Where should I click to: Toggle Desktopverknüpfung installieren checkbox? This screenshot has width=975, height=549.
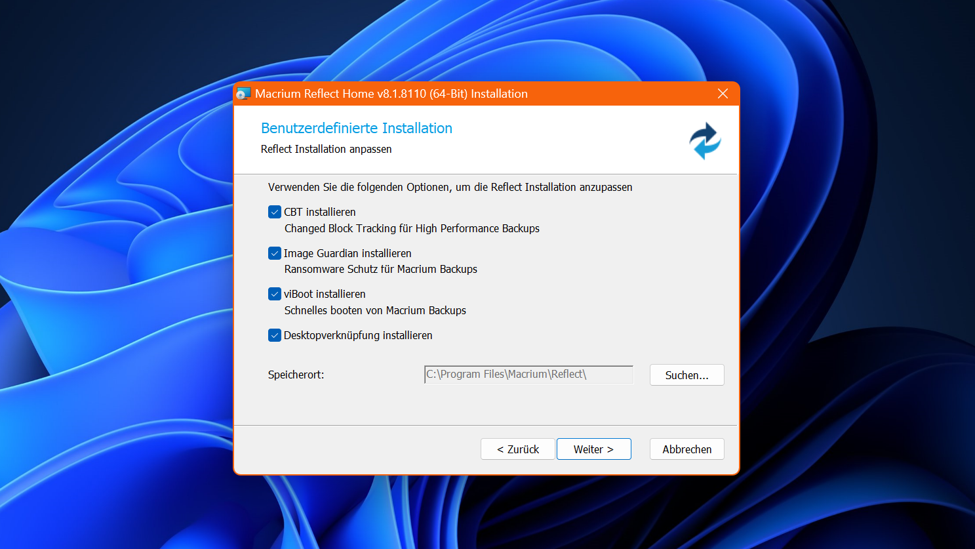pyautogui.click(x=275, y=335)
